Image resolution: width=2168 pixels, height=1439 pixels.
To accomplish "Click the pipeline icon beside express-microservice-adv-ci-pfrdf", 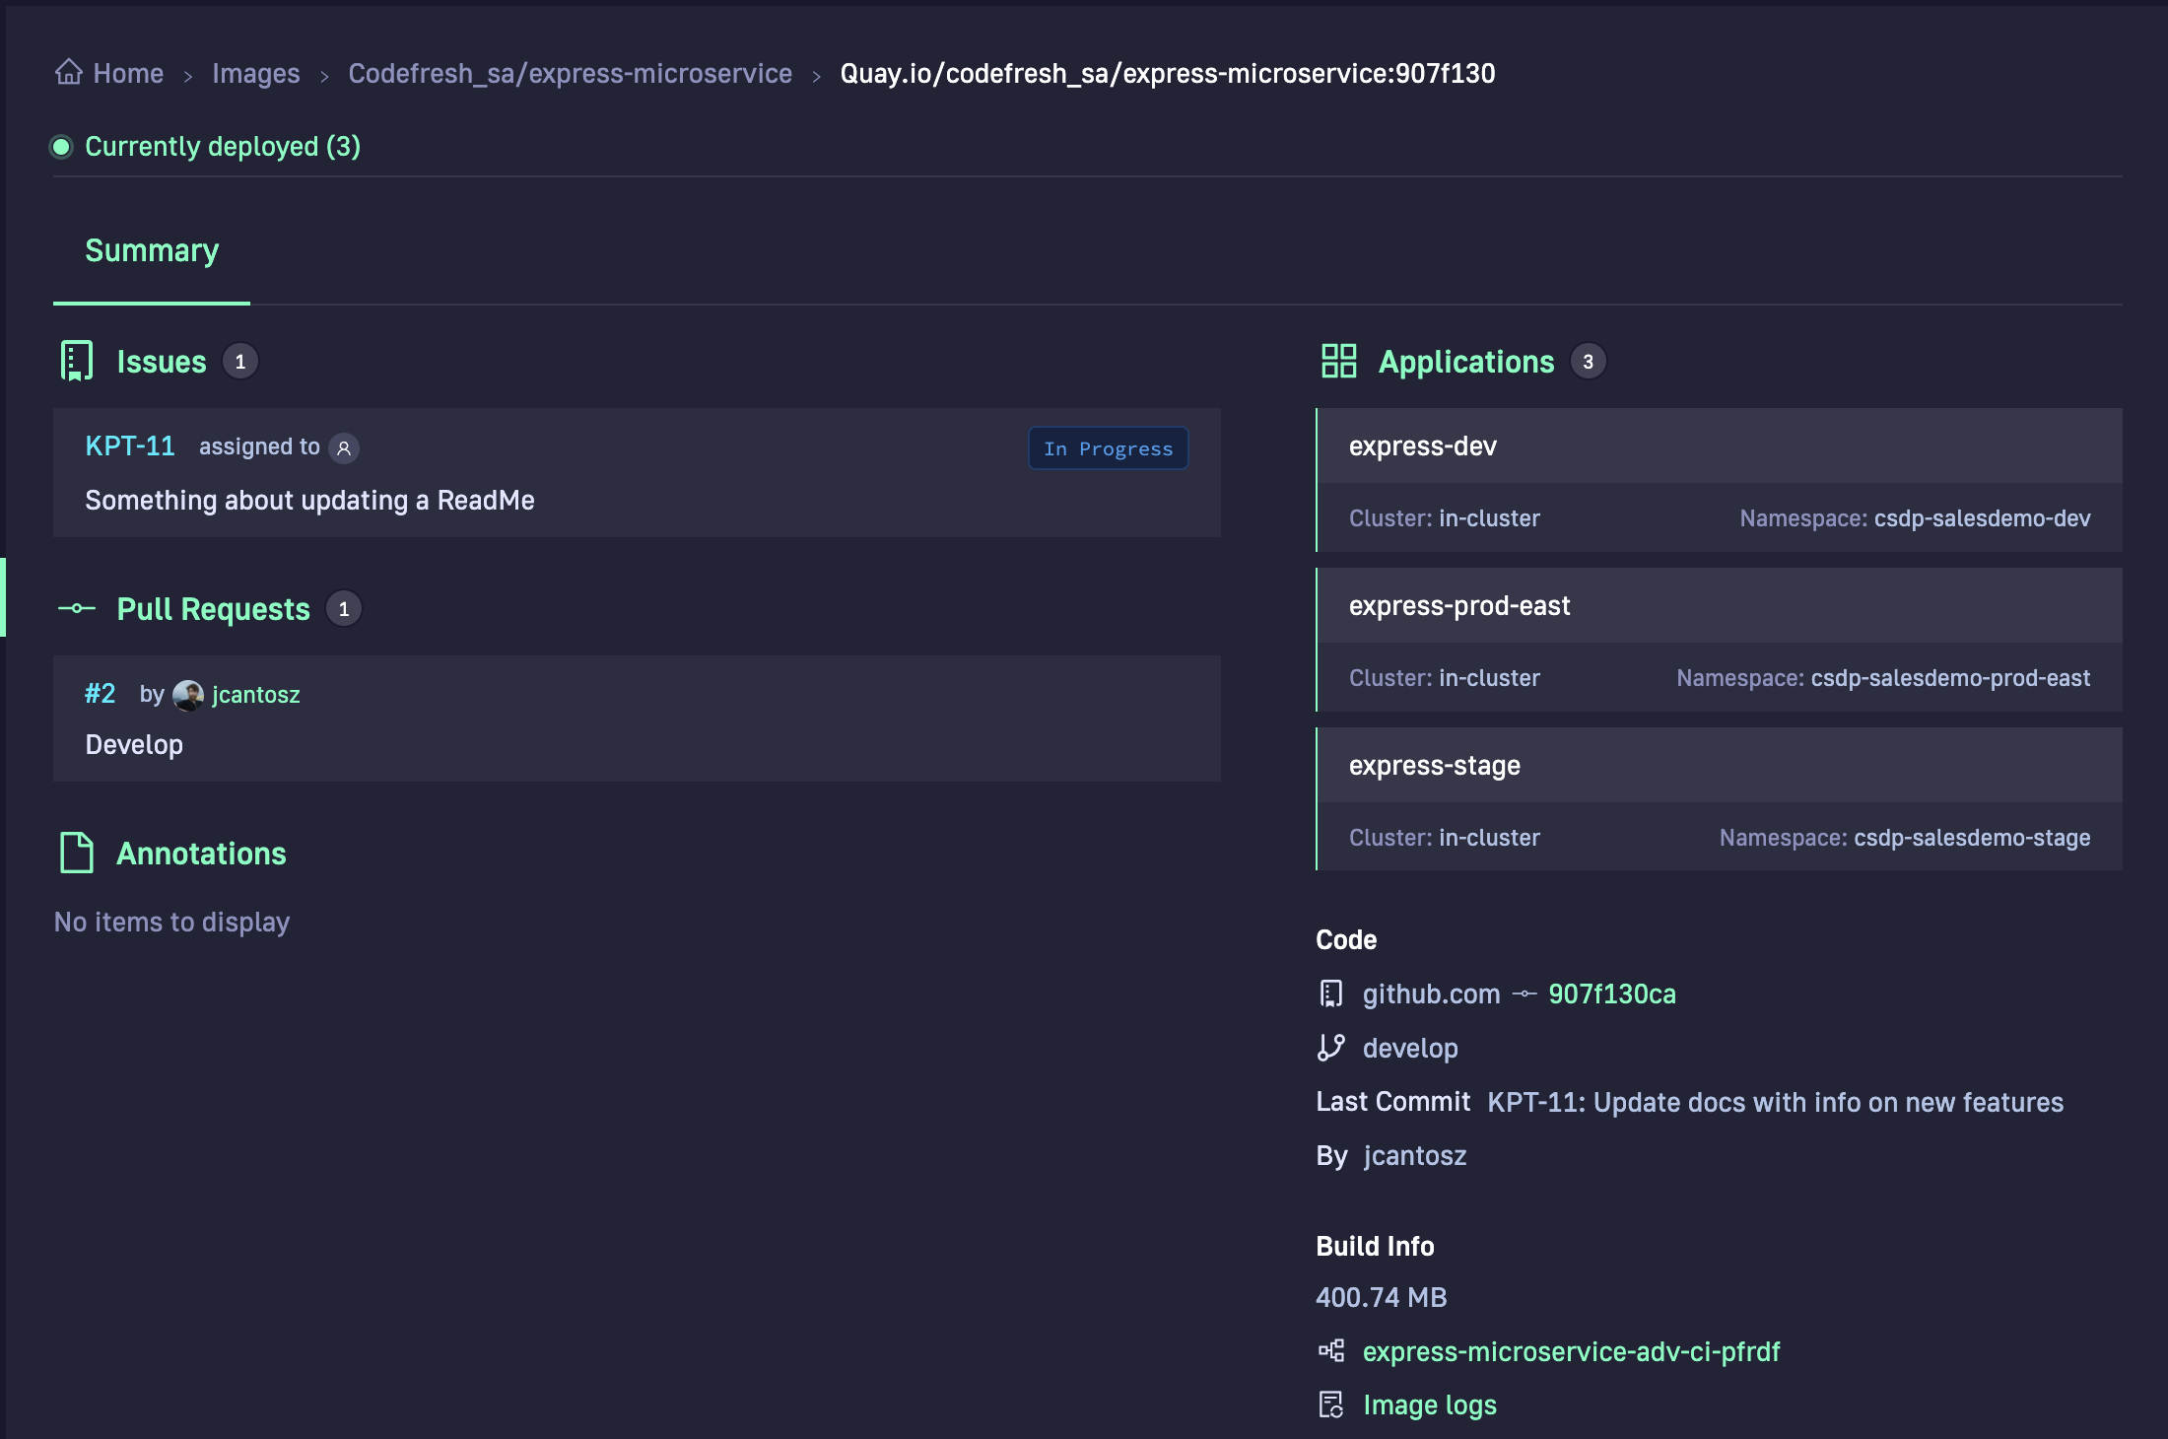I will point(1330,1350).
